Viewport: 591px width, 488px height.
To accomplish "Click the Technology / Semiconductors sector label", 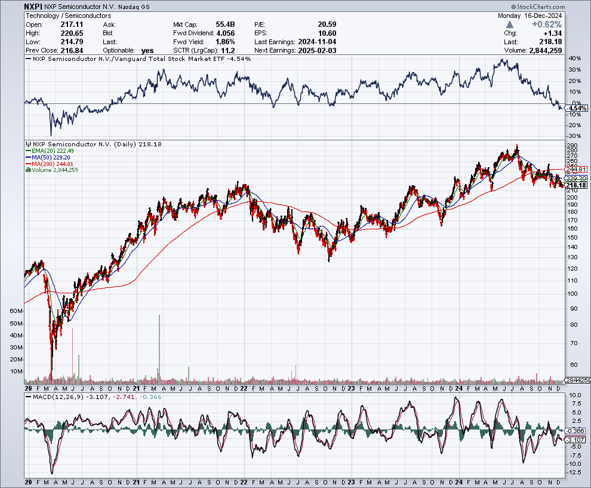I will [69, 16].
